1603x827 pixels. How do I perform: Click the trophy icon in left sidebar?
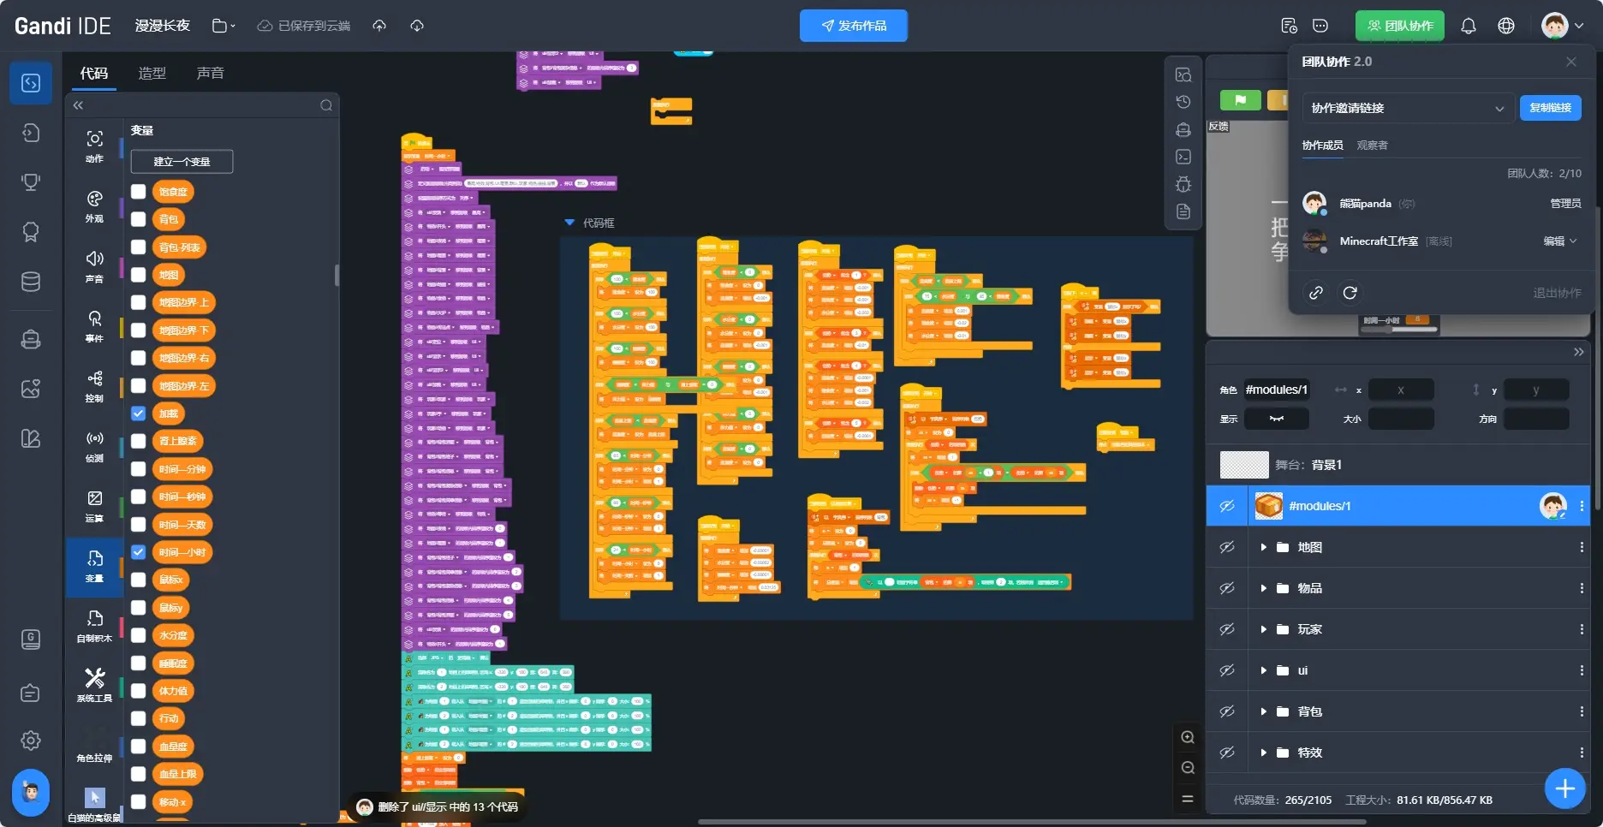[31, 181]
